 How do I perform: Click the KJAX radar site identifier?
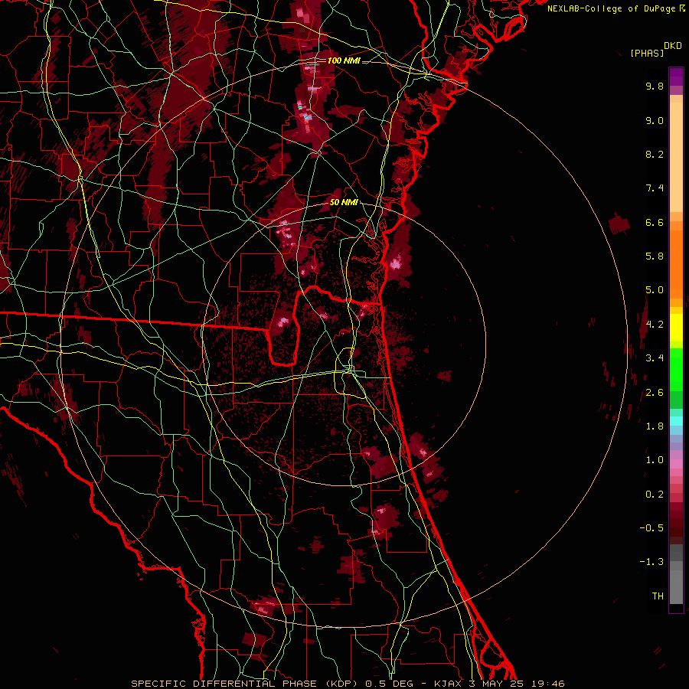coord(448,684)
